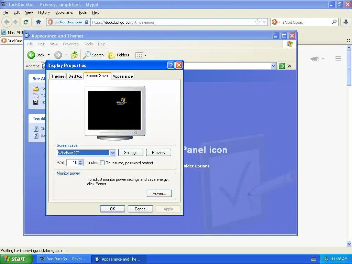Image resolution: width=352 pixels, height=264 pixels.
Task: Open the browser downloads arrow button
Action: click(346, 22)
